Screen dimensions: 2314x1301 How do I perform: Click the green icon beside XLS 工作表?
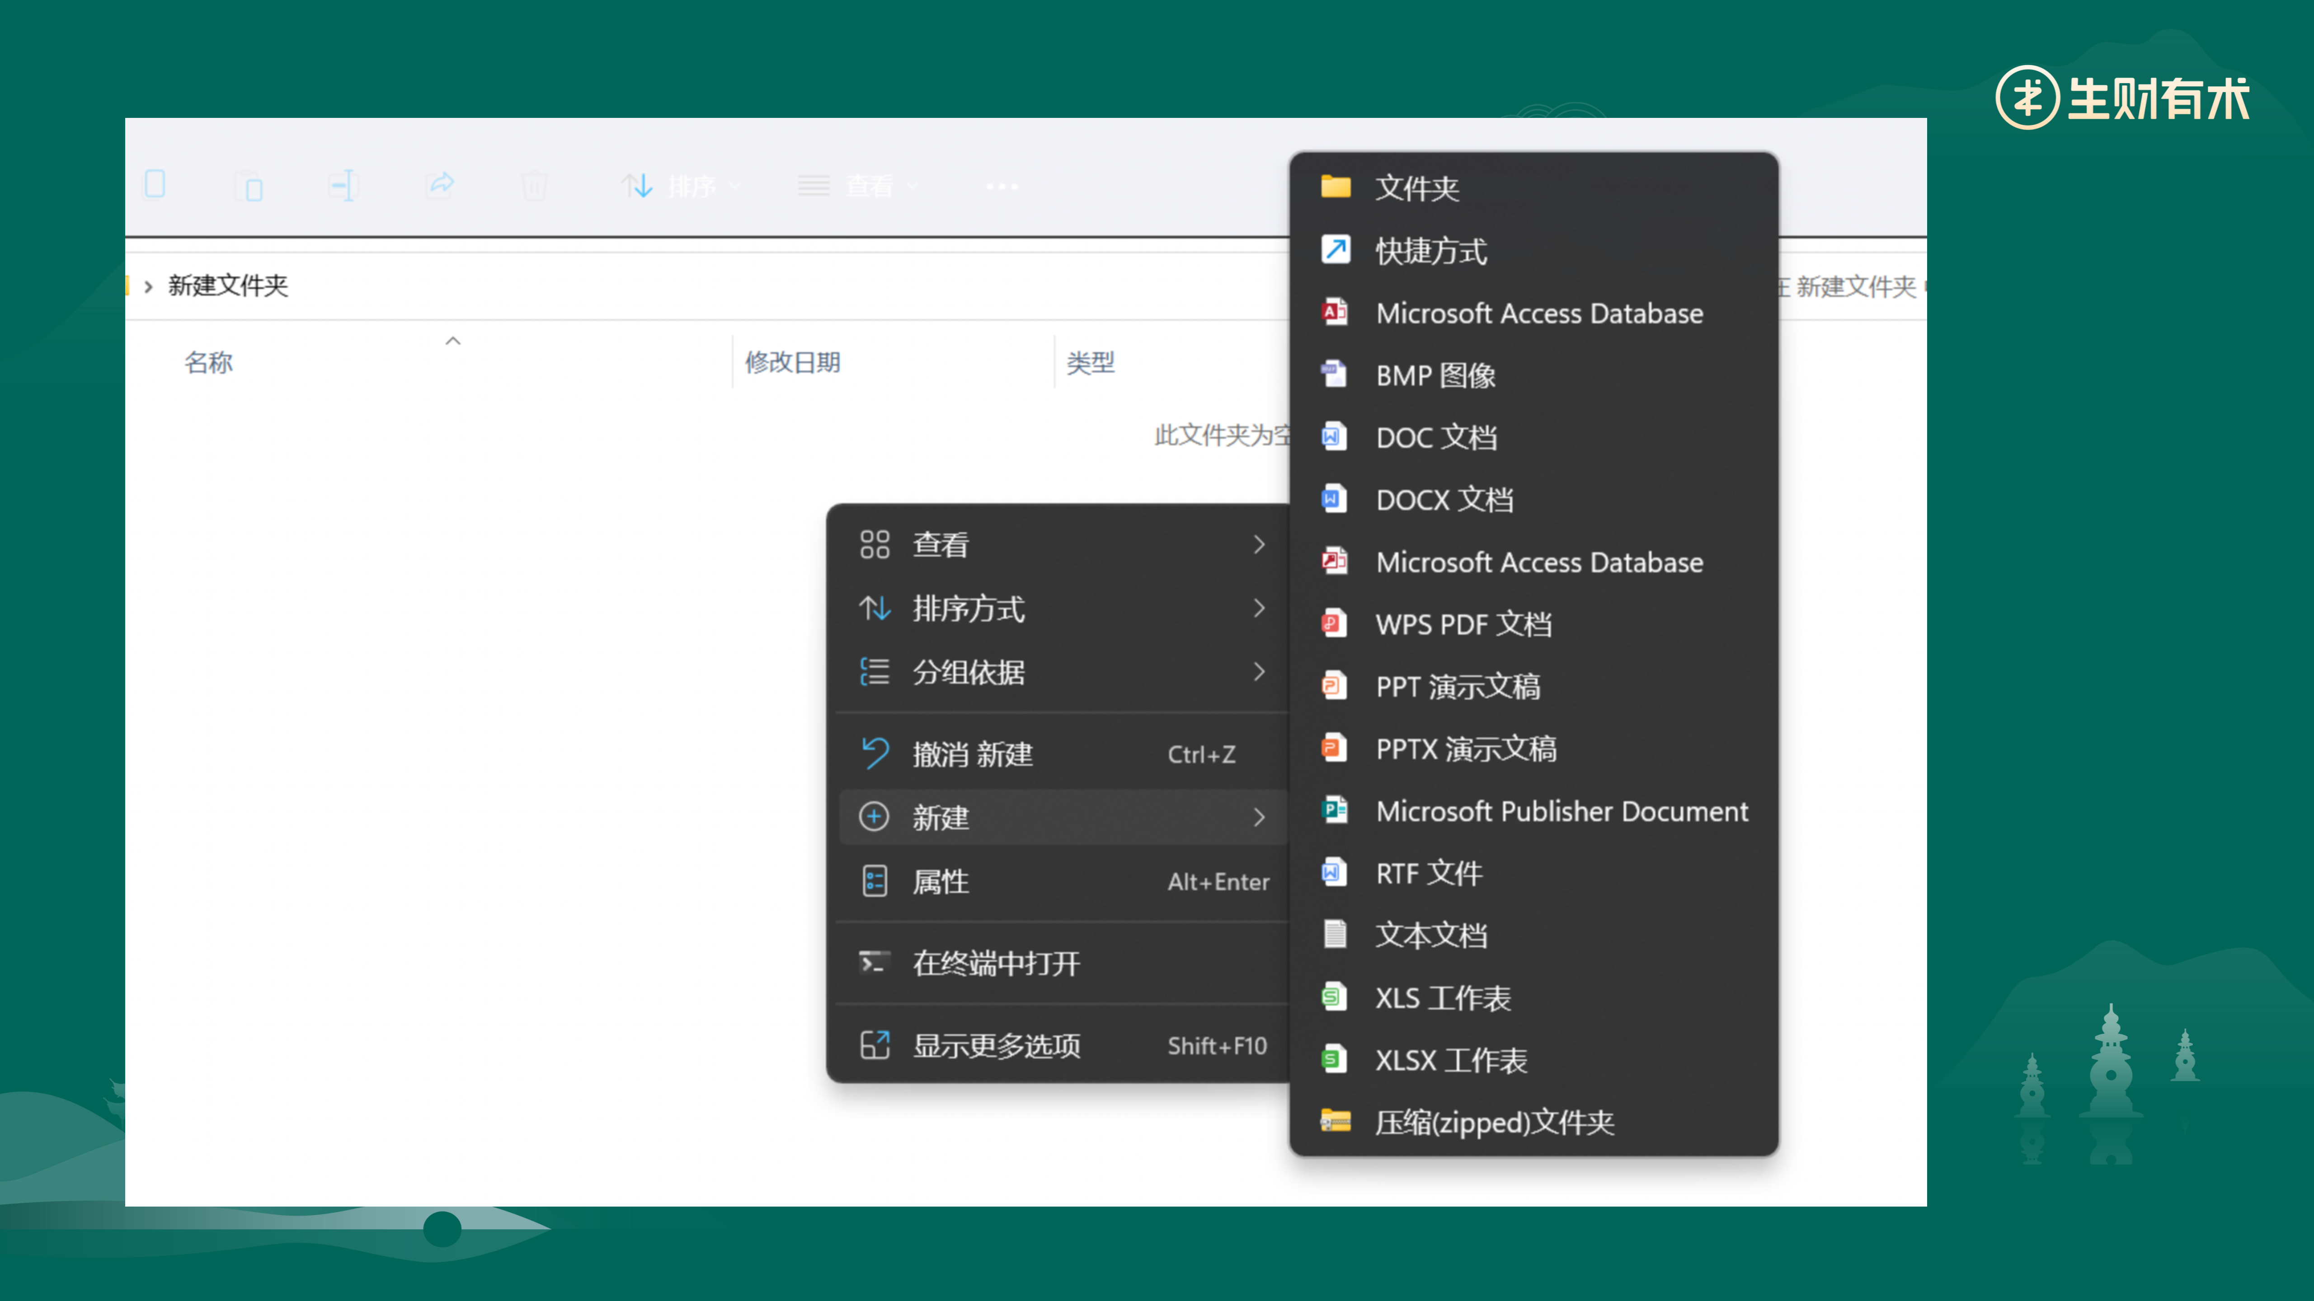(x=1335, y=996)
